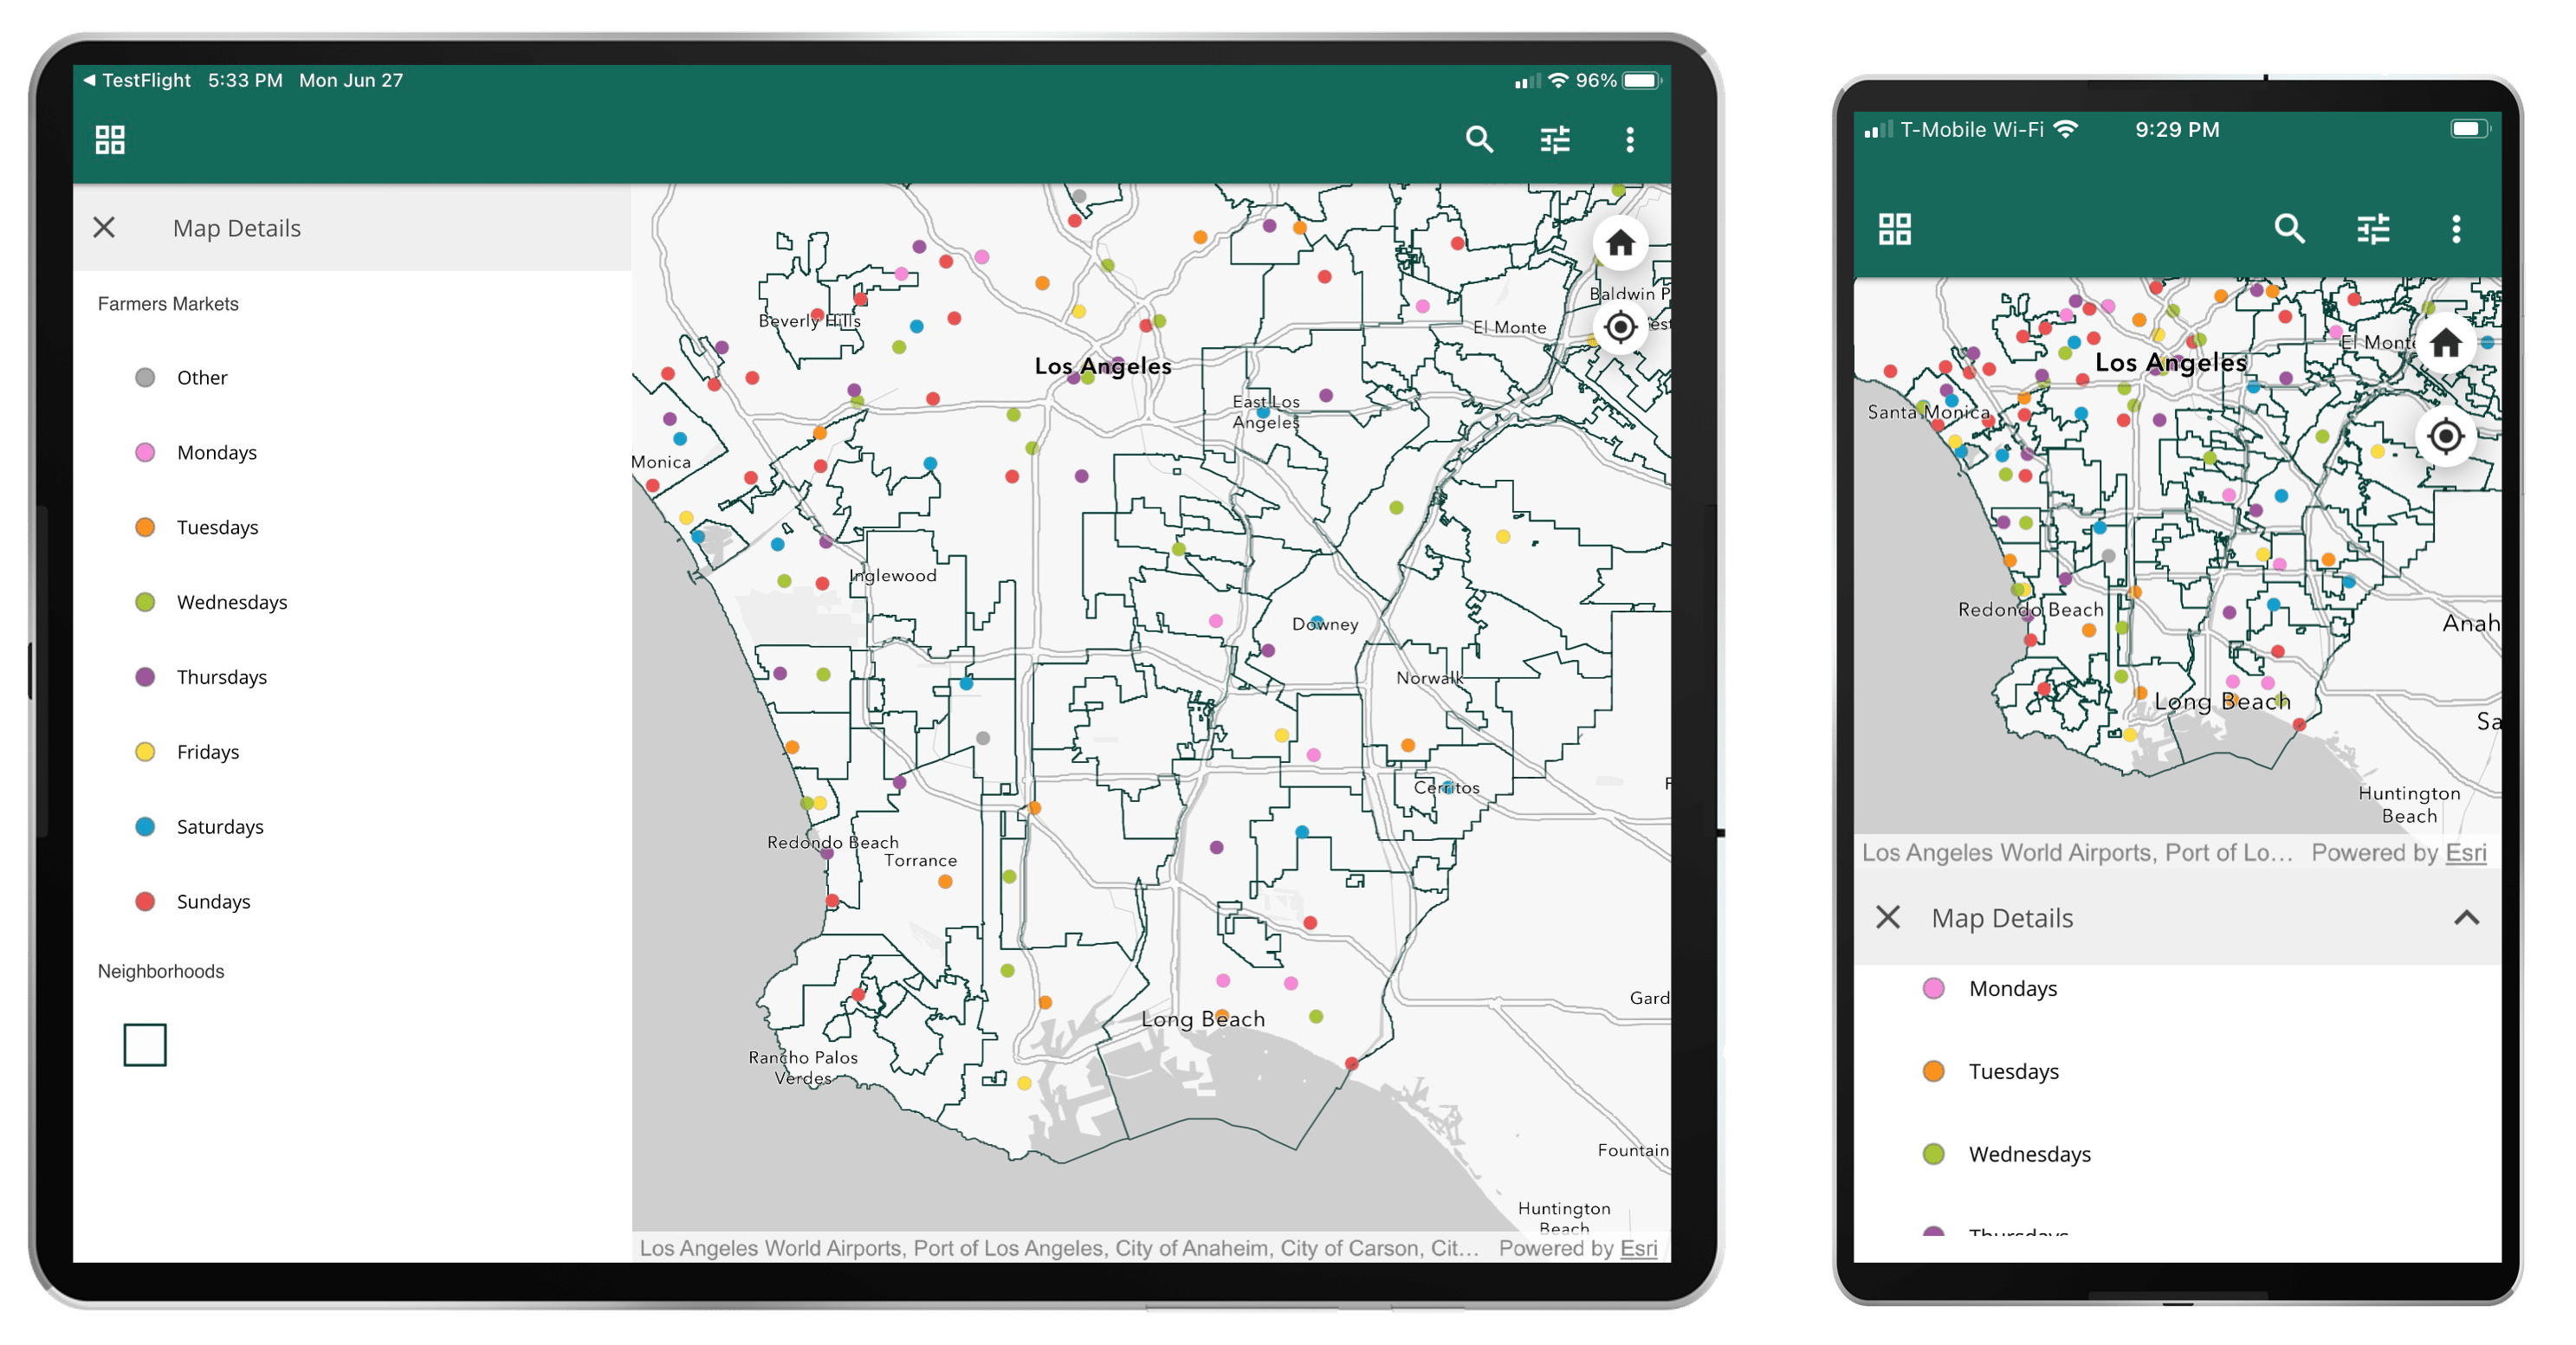Viewport: 2576px width, 1345px height.
Task: Collapse phone Map Details panel with chevron
Action: pyautogui.click(x=2466, y=918)
